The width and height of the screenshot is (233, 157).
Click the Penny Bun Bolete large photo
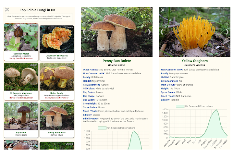[117, 32]
